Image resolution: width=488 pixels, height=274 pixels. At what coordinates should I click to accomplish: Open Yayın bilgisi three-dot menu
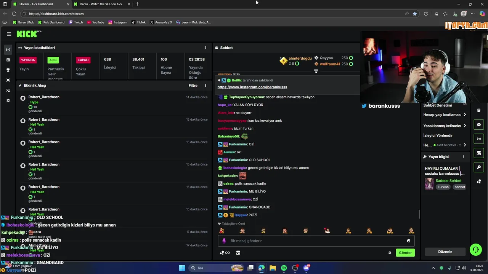464,157
